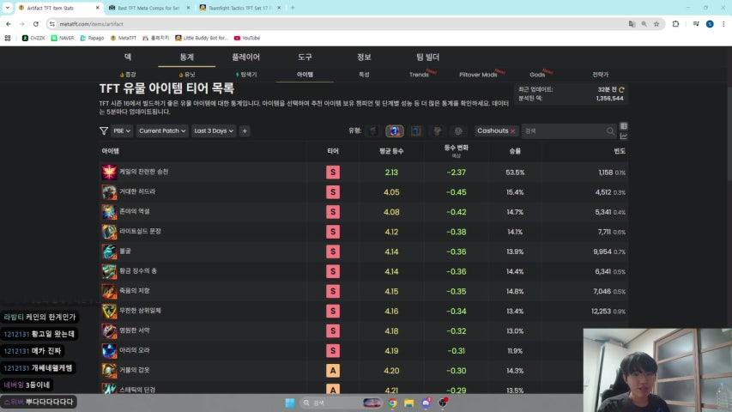Click the 거북의 갑옷 item icon
This screenshot has width=732, height=412.
pos(109,371)
